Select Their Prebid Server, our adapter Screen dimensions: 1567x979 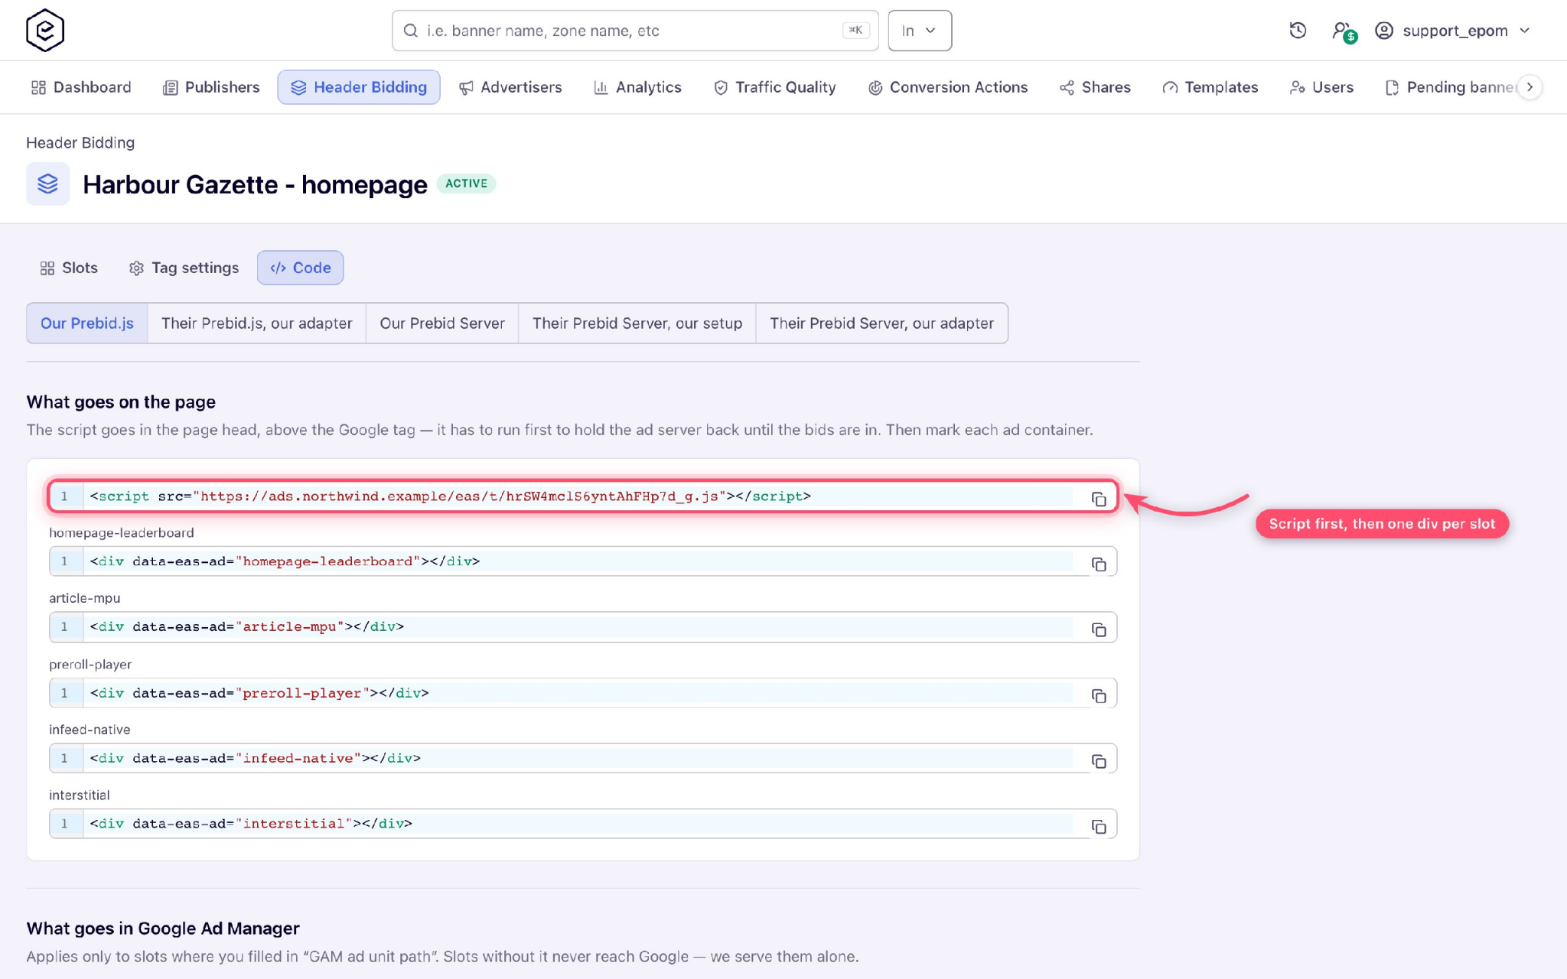(x=881, y=323)
